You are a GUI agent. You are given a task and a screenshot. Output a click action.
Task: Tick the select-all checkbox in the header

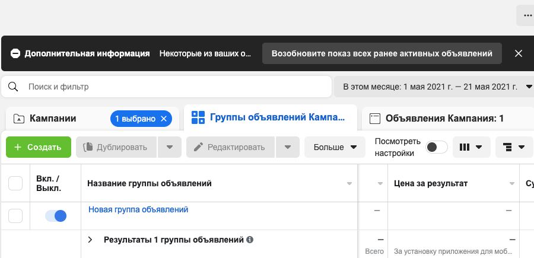click(x=15, y=183)
